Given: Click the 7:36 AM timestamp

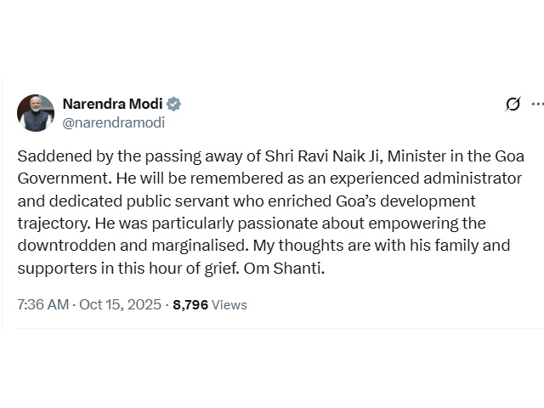Looking at the screenshot, I should point(42,303).
